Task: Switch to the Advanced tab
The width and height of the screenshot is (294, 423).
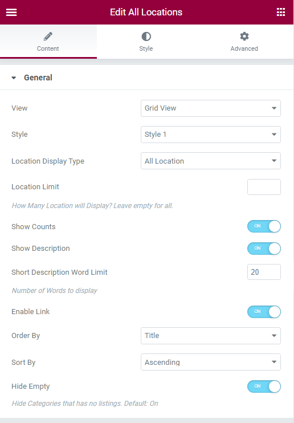Action: click(x=244, y=42)
